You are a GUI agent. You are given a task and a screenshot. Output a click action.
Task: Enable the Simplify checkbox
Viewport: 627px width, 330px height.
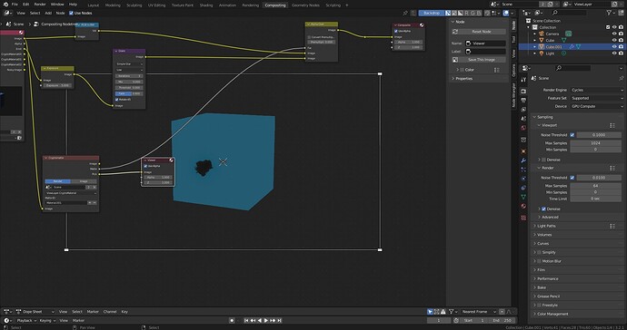click(539, 253)
